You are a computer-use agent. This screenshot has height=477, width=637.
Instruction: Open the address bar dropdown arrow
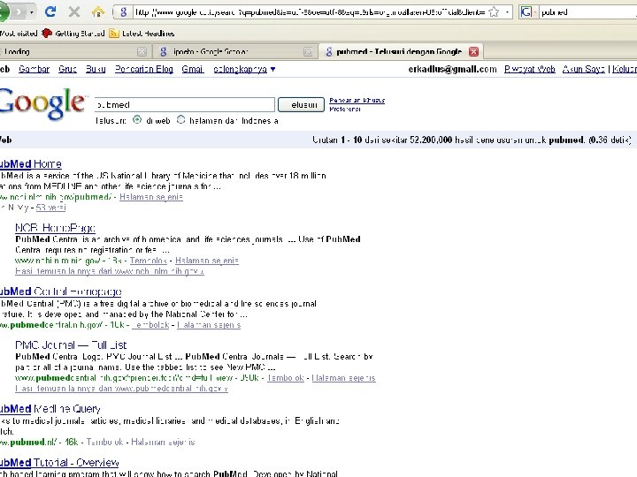click(x=507, y=12)
